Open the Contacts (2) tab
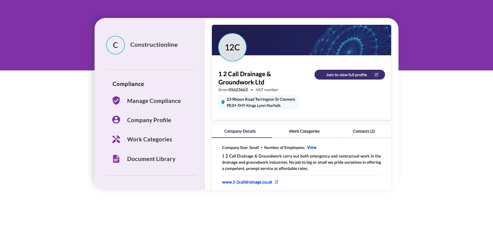The height and width of the screenshot is (230, 493). [363, 131]
